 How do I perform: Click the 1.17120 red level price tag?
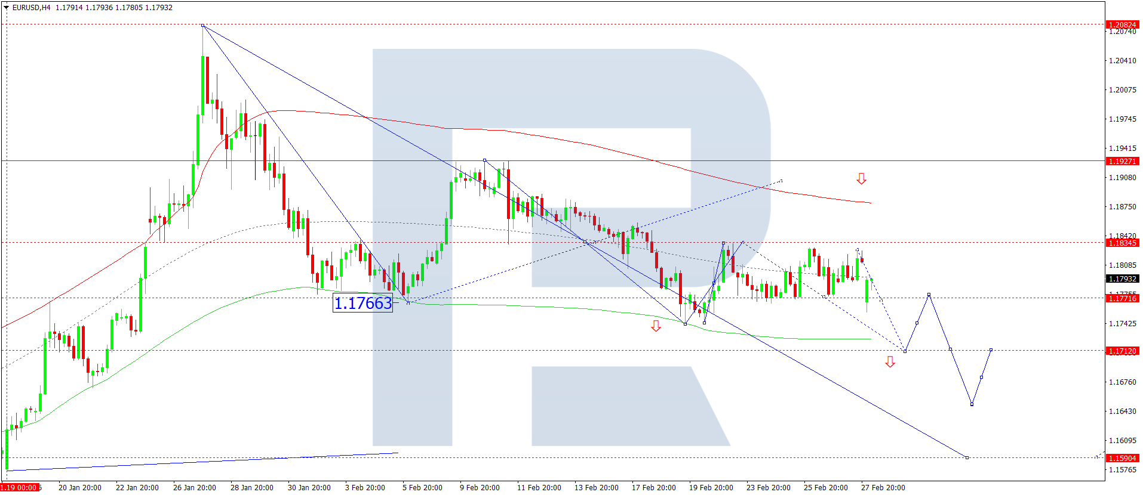tap(1122, 351)
